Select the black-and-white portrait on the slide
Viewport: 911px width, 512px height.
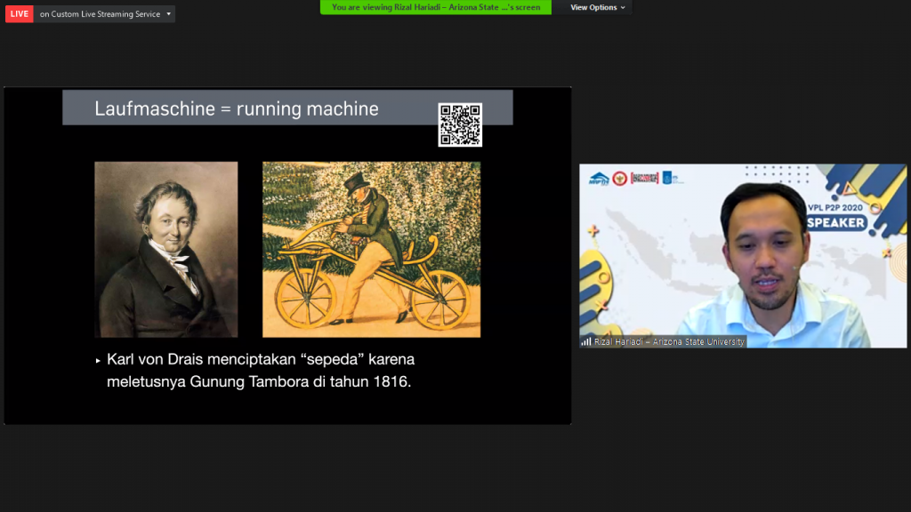click(x=166, y=249)
